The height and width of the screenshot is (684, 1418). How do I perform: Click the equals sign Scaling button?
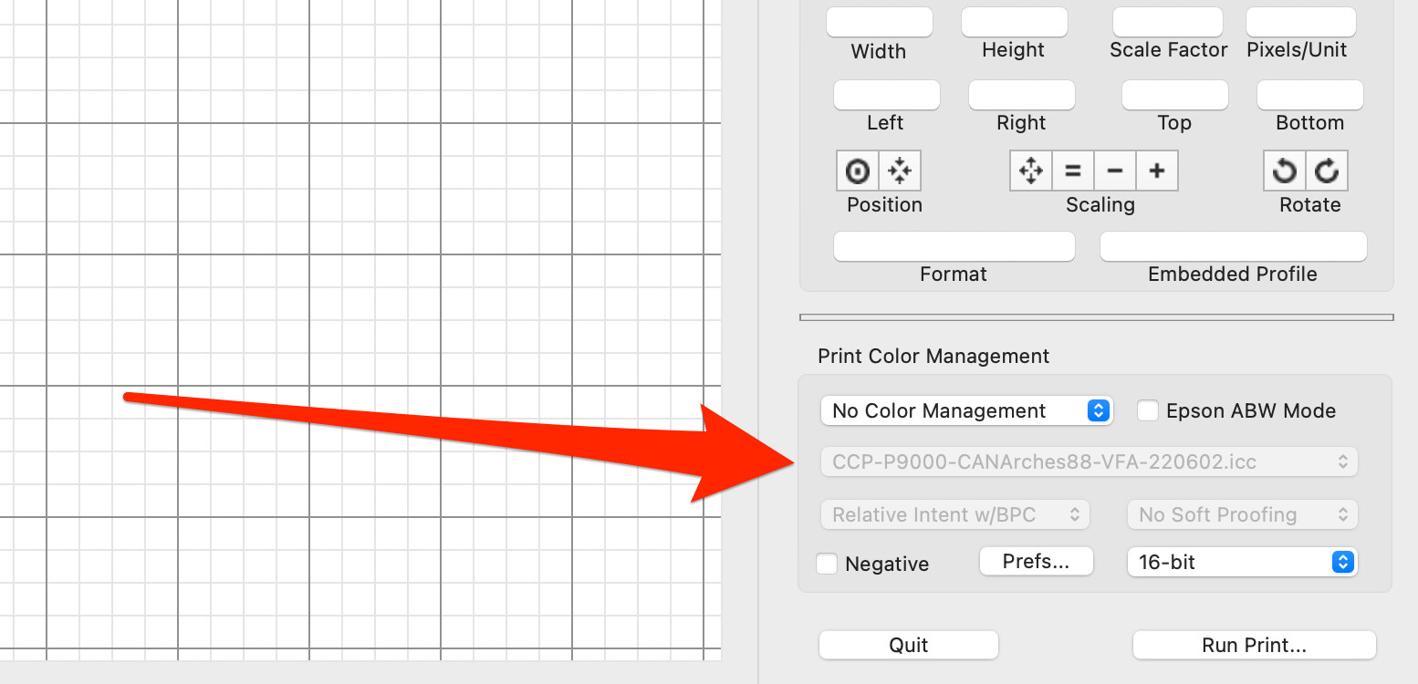click(x=1073, y=171)
